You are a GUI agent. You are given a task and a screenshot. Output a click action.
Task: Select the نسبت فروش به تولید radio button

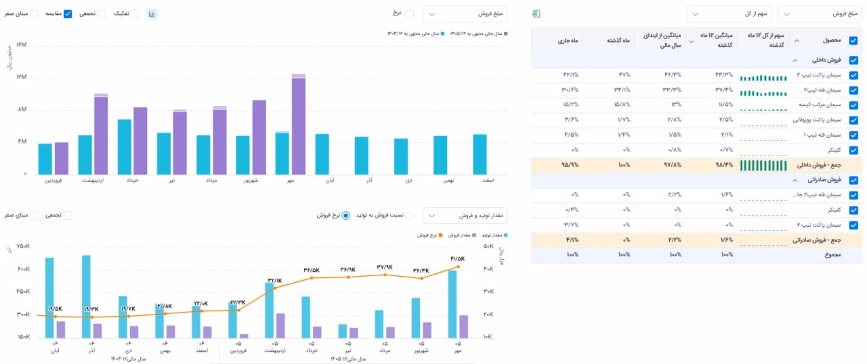pos(409,215)
